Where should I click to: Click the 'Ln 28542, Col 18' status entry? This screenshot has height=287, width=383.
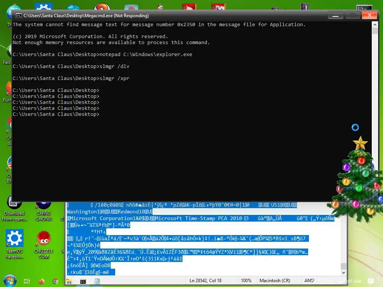205,281
